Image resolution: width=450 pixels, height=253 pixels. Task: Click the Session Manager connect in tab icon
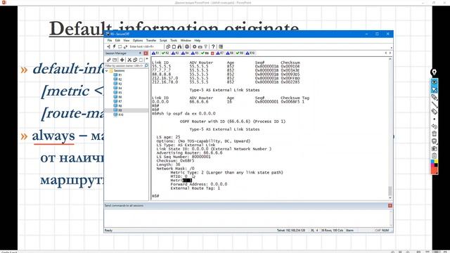[x=115, y=60]
